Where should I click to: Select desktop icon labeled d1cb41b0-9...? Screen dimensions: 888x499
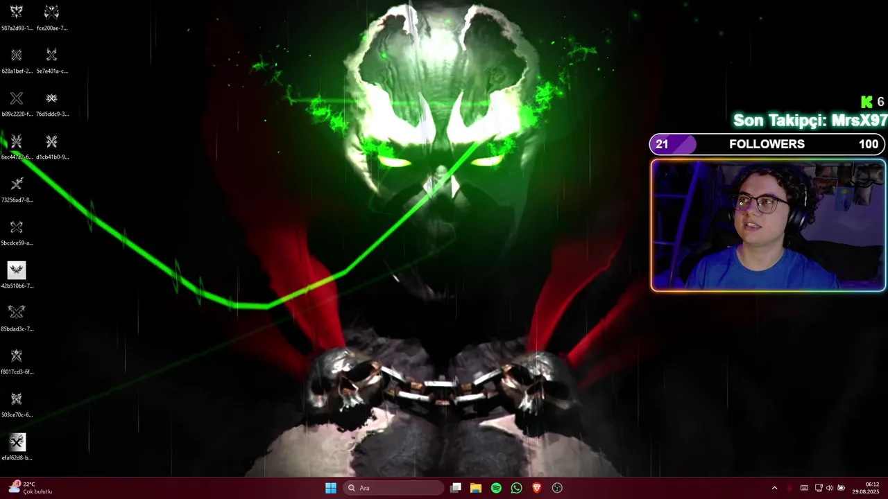pyautogui.click(x=51, y=146)
